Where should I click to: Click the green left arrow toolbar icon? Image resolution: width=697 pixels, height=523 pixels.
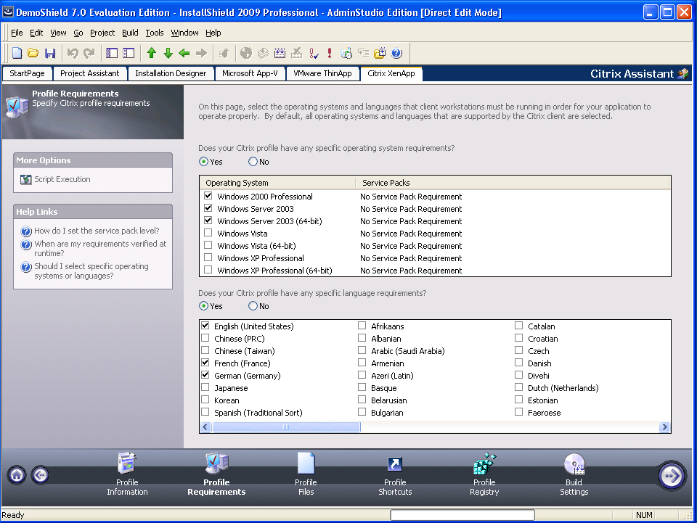point(184,53)
